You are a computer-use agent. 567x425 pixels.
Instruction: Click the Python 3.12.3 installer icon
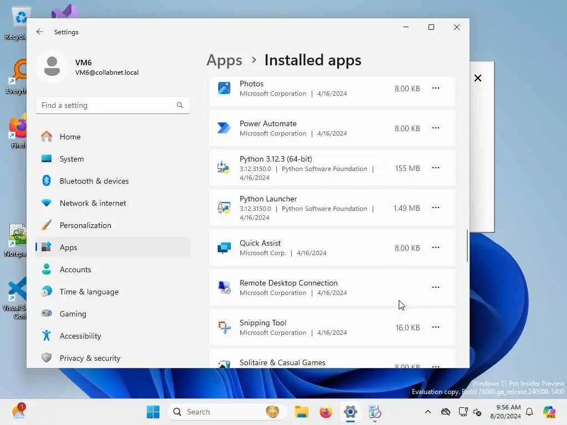pos(224,168)
